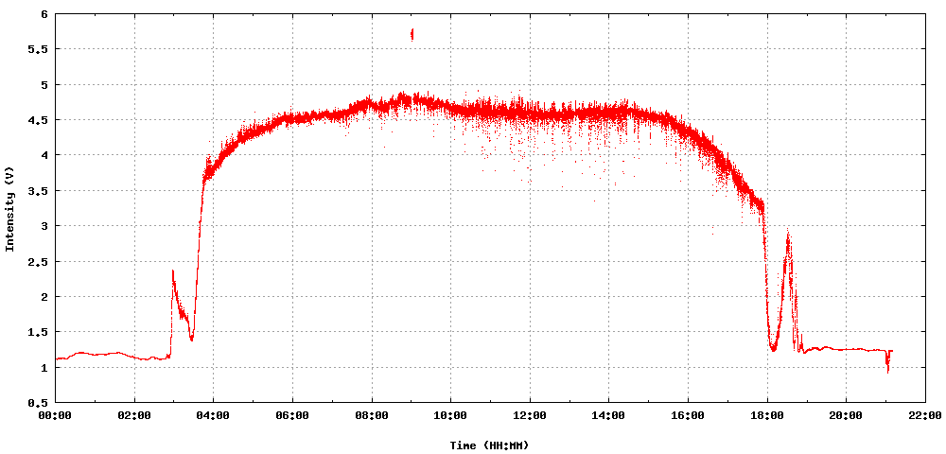The image size is (946, 454).
Task: Click the y-axis value 0.5
Action: (x=38, y=402)
